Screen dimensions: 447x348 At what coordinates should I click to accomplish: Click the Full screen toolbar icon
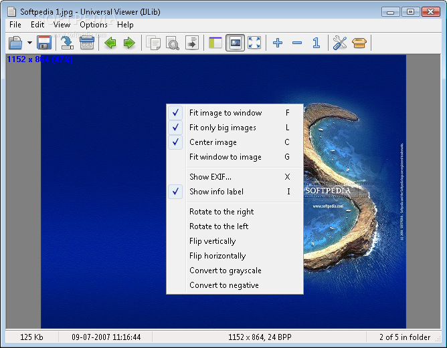pyautogui.click(x=254, y=43)
